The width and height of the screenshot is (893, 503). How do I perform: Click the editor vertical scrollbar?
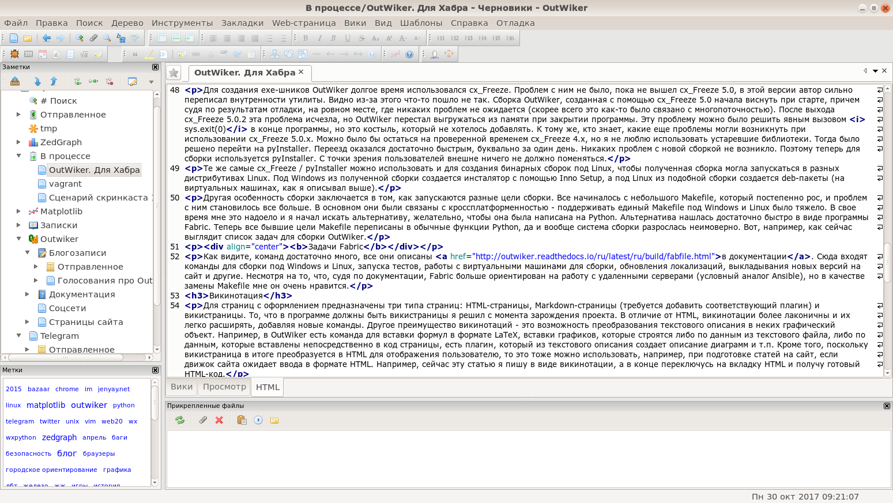point(888,230)
